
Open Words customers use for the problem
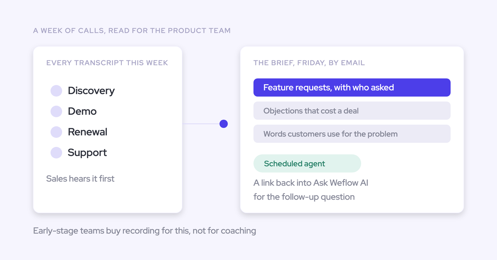[352, 134]
